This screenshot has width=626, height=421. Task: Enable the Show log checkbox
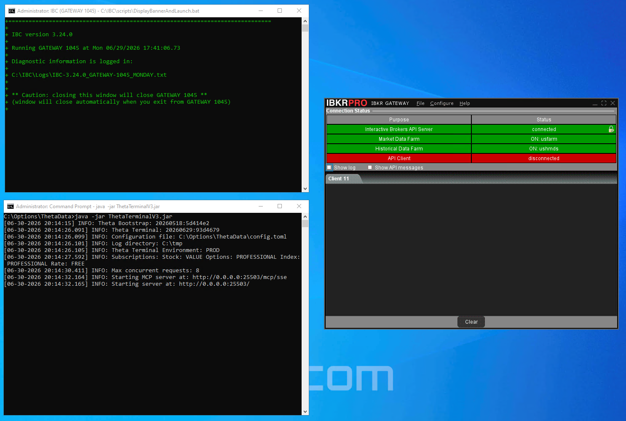click(329, 167)
